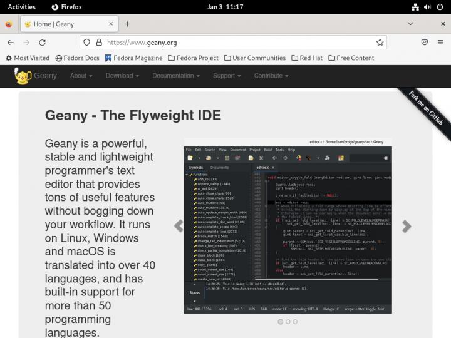Click the Fork me on GitHub ribbon
The height and width of the screenshot is (338, 451).
tap(426, 108)
